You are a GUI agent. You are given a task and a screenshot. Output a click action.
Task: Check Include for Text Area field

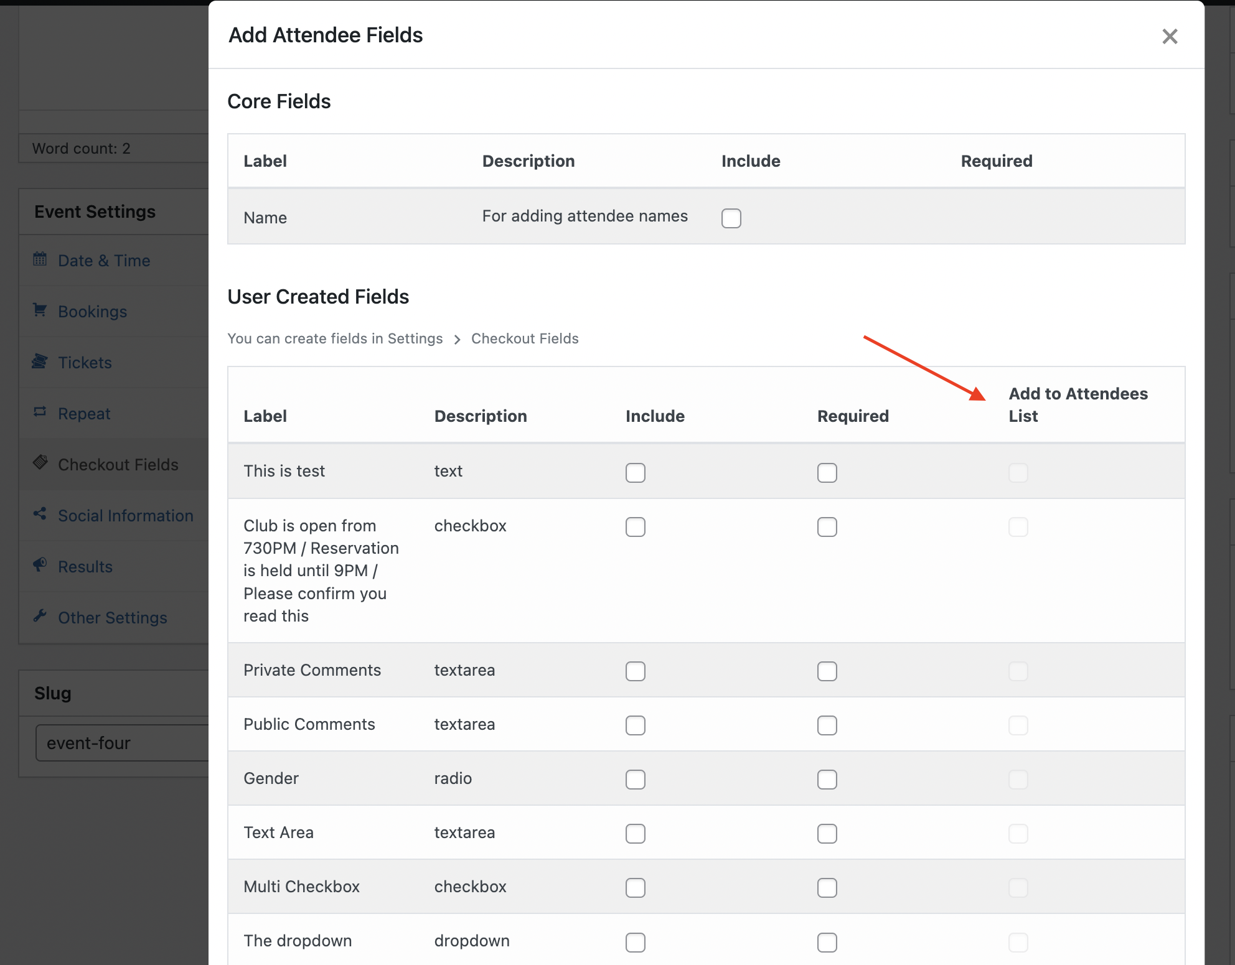[x=636, y=834]
